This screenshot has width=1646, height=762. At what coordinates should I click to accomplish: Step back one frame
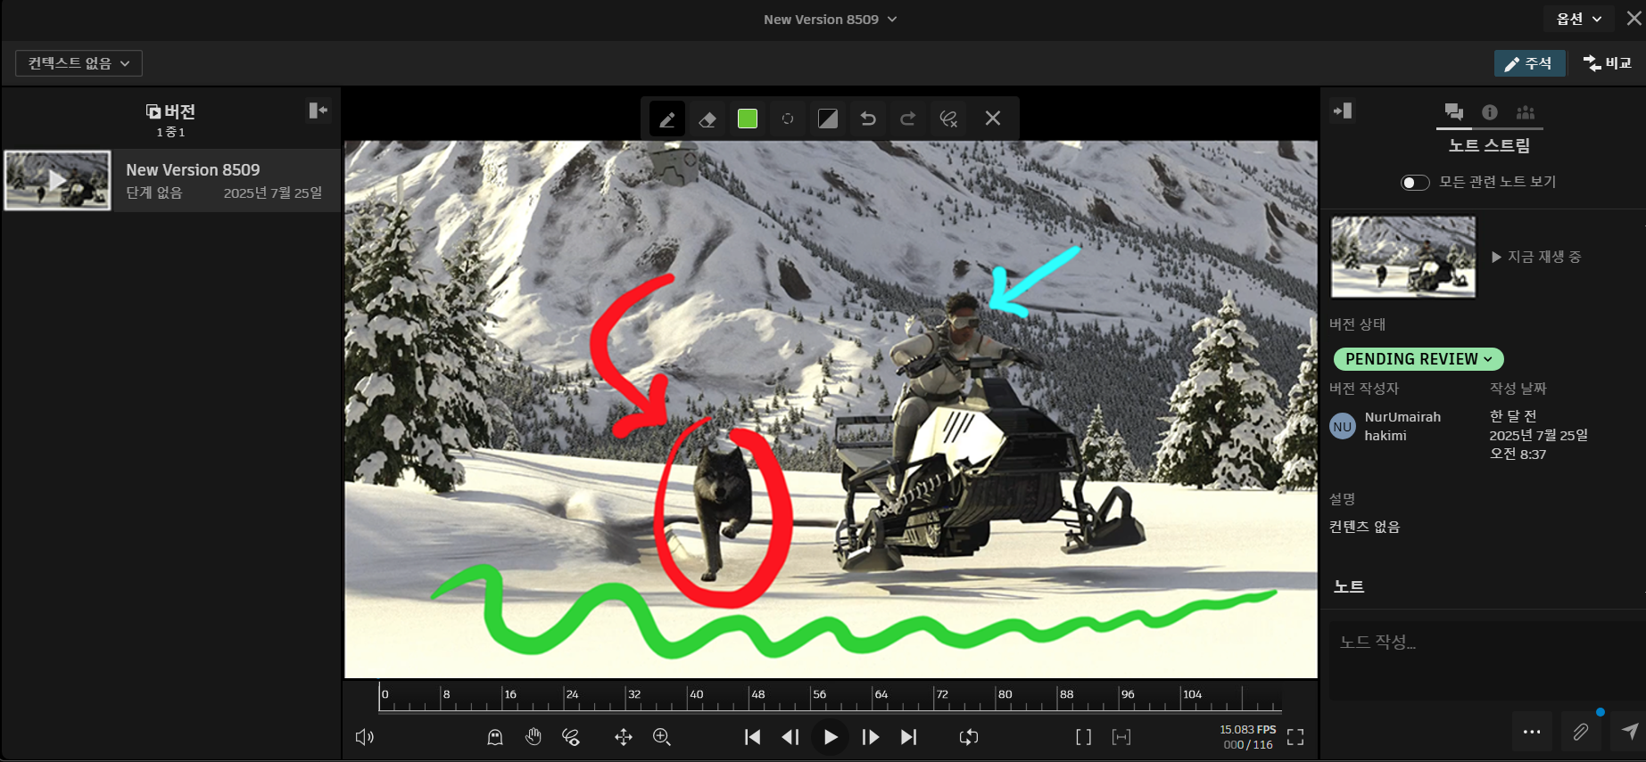tap(790, 737)
